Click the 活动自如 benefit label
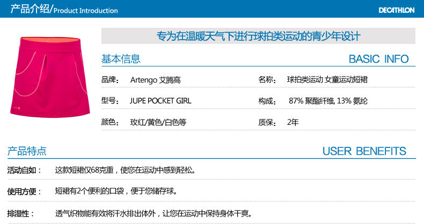The image size is (424, 224). point(24,170)
